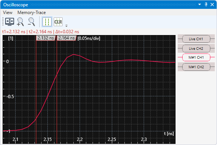Click the cursor readout t1=2.132 ns text

[14, 32]
